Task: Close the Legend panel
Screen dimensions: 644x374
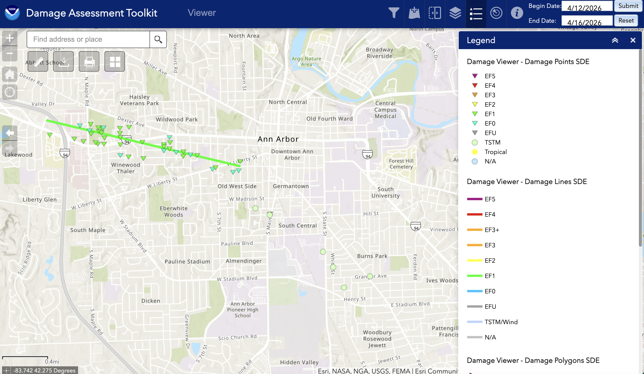Action: pyautogui.click(x=633, y=40)
